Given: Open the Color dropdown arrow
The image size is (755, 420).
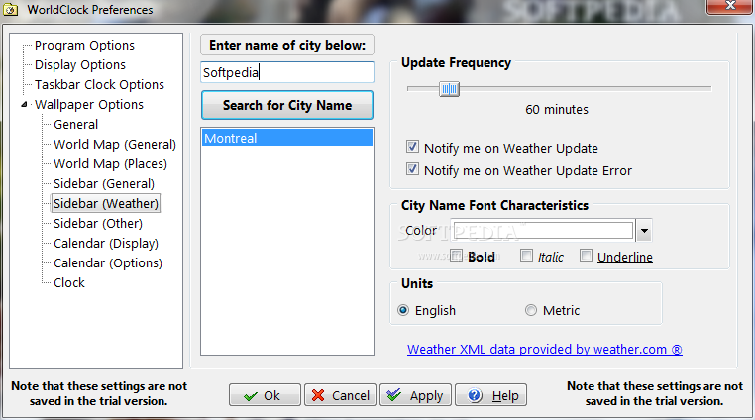Looking at the screenshot, I should click(x=644, y=230).
